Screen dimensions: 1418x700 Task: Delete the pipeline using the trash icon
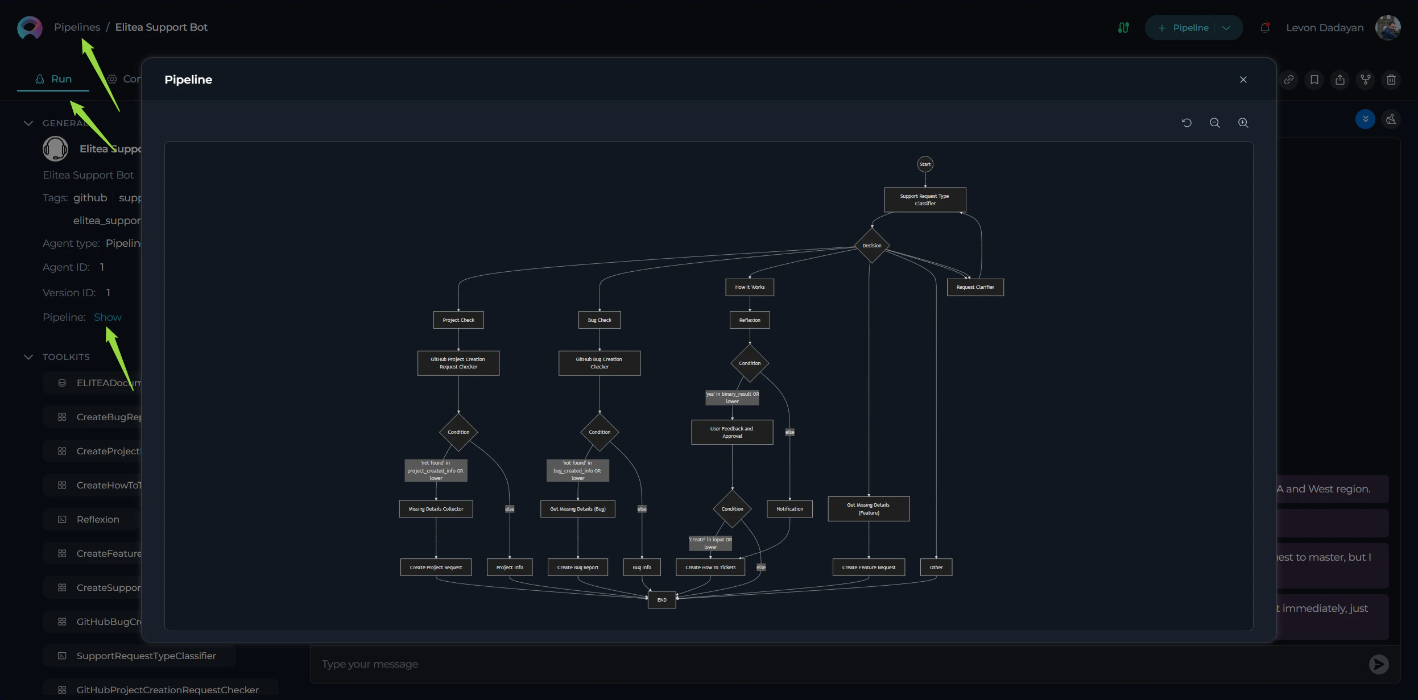coord(1391,80)
